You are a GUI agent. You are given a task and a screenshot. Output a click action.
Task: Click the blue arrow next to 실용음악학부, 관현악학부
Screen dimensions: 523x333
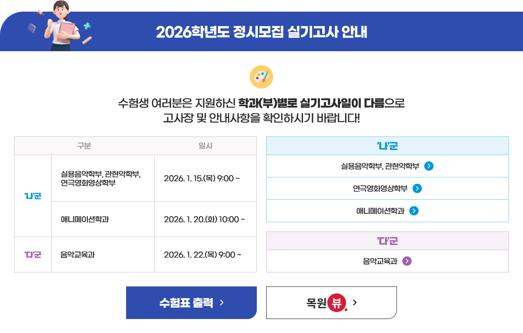tap(429, 165)
